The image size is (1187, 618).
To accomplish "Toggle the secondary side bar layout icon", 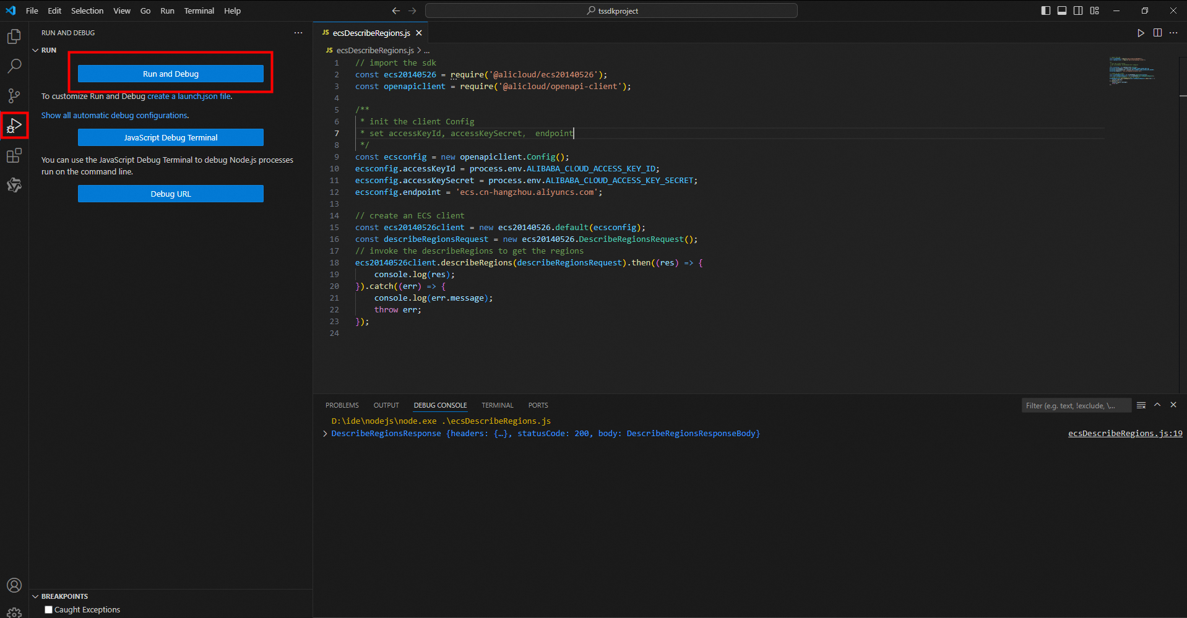I will 1078,11.
